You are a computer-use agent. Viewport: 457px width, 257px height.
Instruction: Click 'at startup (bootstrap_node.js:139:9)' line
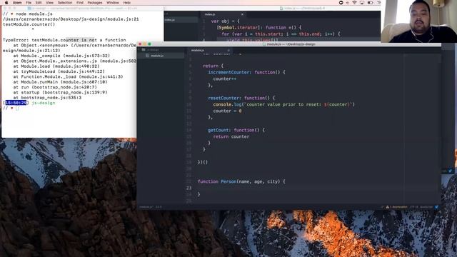[60, 92]
